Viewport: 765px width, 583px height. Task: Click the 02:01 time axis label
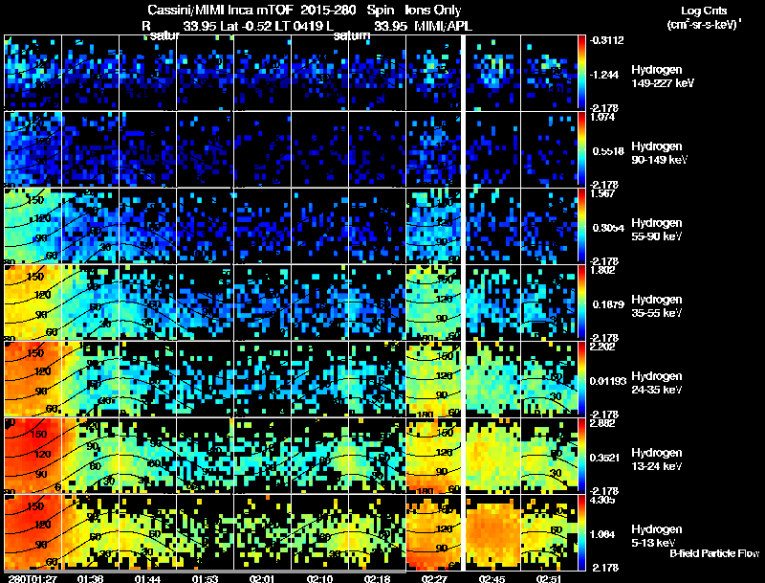pos(262,578)
